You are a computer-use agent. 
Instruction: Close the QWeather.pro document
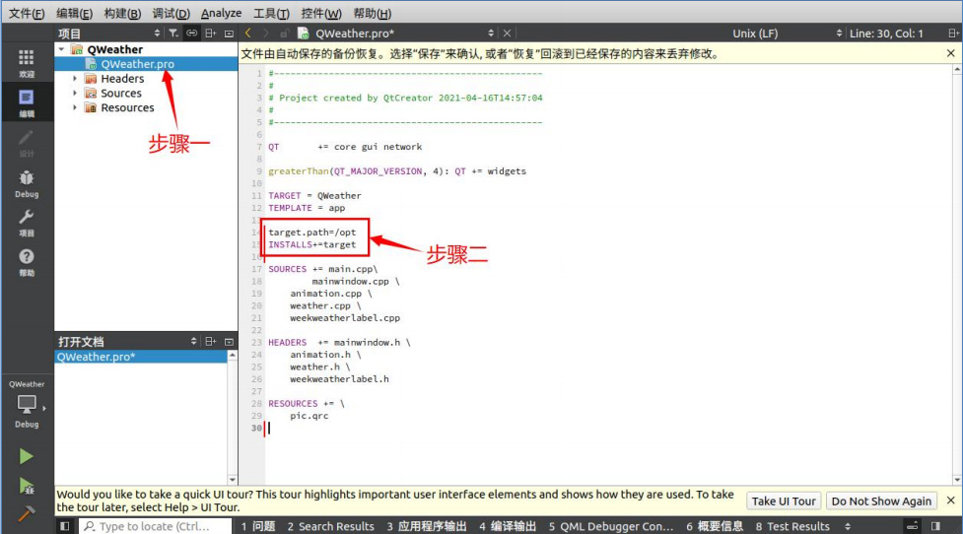[x=507, y=33]
